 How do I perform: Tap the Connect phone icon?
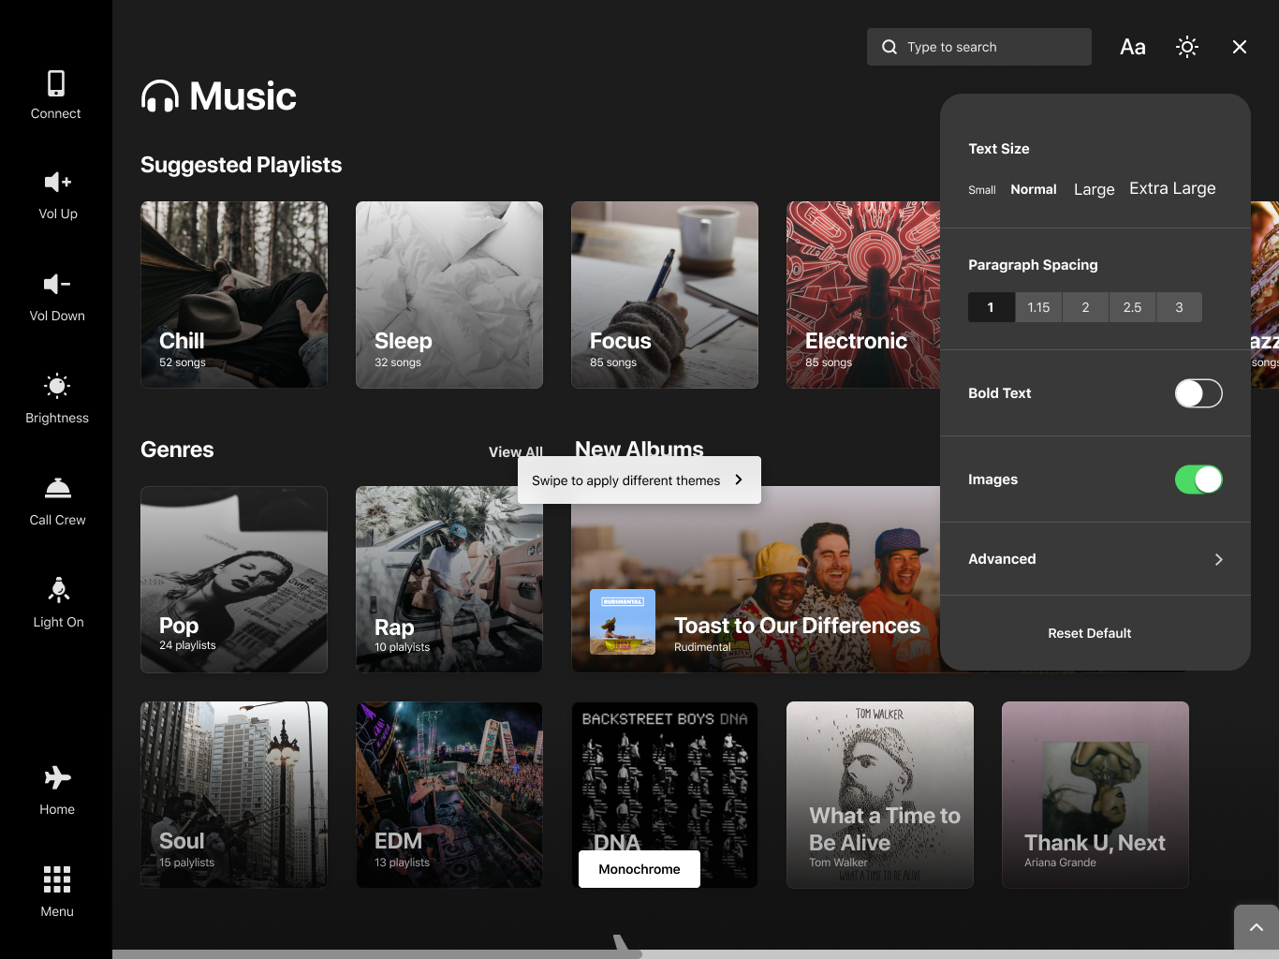coord(56,83)
